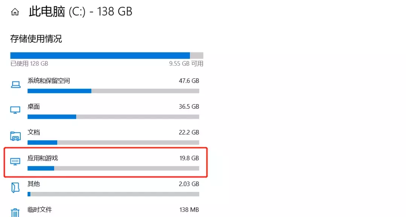Click the folder icon for 文档
The image size is (406, 217).
click(x=15, y=136)
